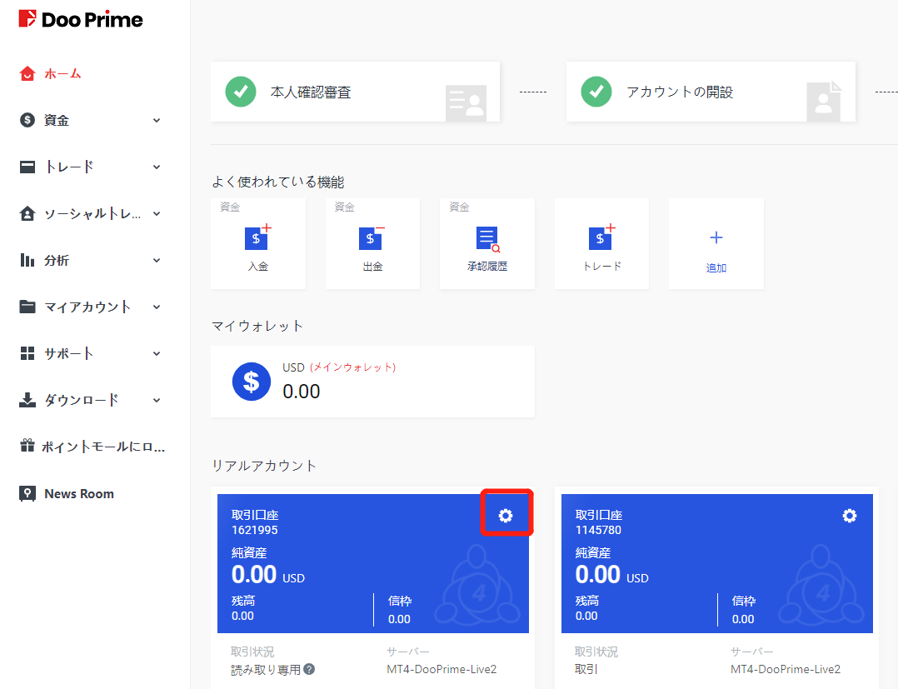
Task: Click the 読み取り専用 status text
Action: pos(266,670)
